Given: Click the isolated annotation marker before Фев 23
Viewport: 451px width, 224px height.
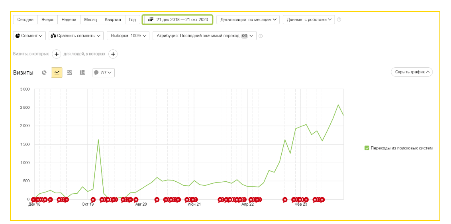Looking at the screenshot, I should (285, 200).
